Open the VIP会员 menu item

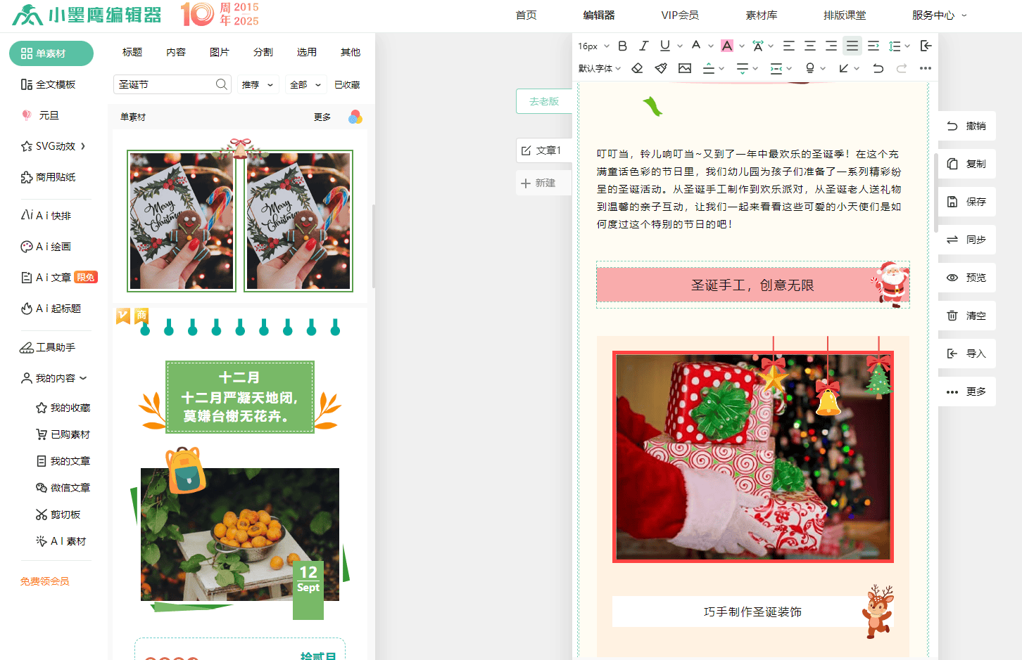point(680,15)
